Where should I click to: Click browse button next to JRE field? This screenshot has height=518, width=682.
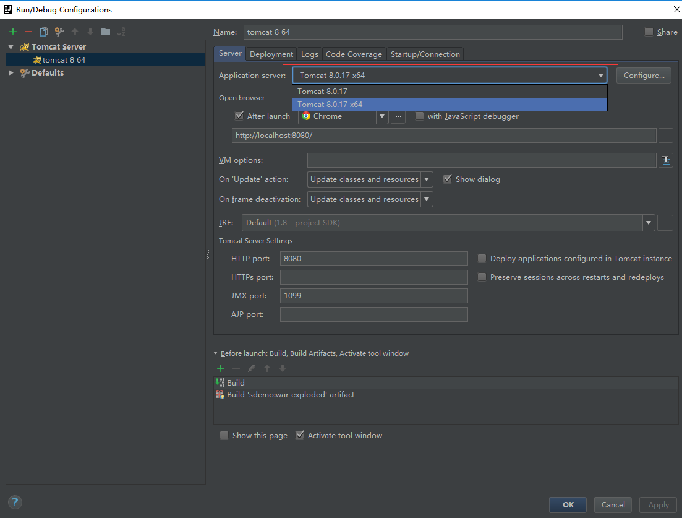[665, 222]
